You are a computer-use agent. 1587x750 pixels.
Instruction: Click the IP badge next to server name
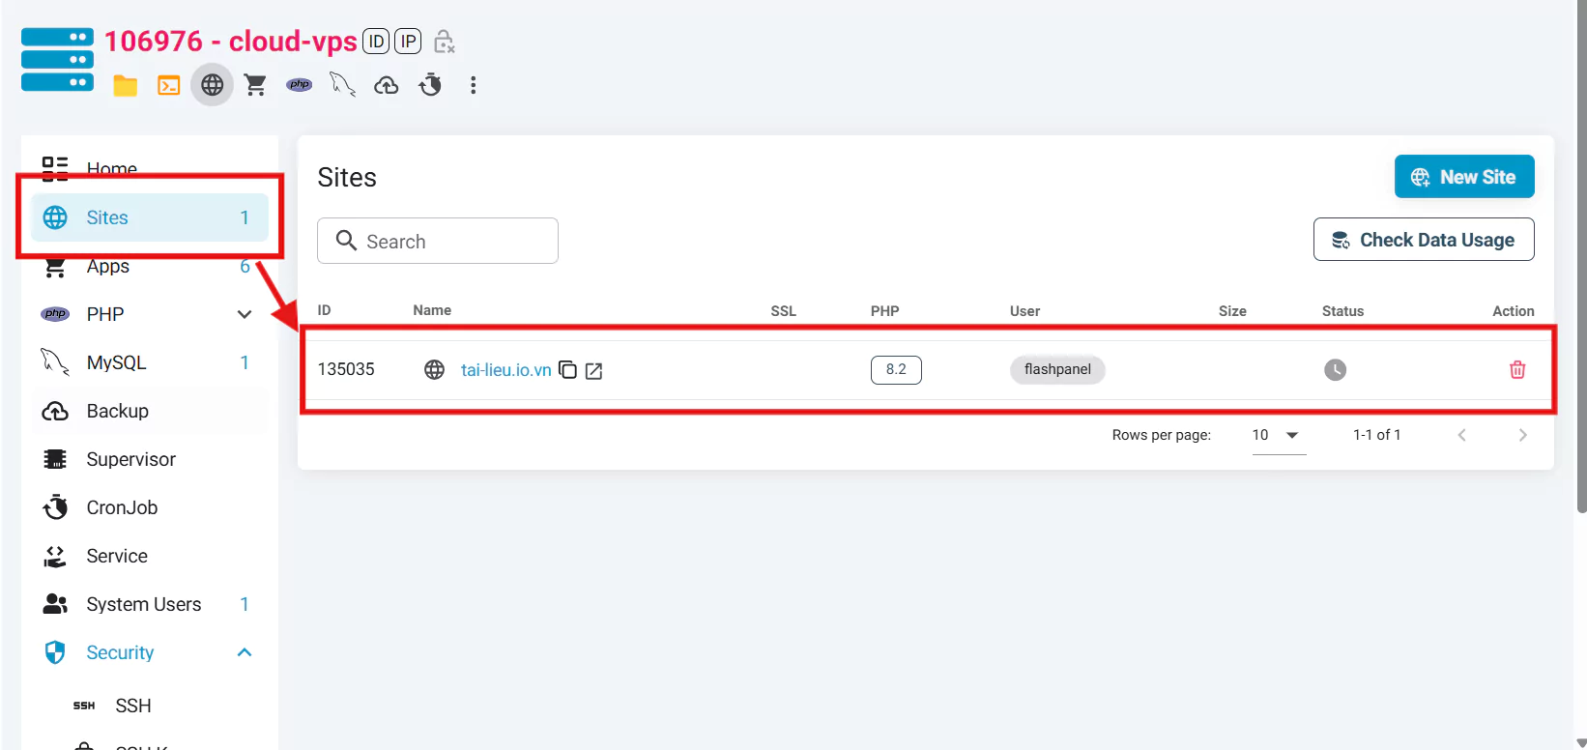coord(408,42)
